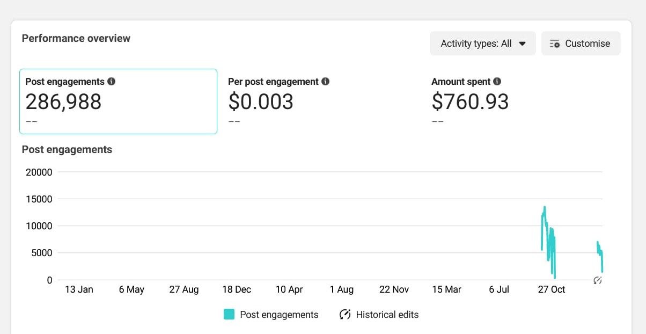
Task: Click the tallest chart peak near 27 Oct
Action: [x=545, y=208]
